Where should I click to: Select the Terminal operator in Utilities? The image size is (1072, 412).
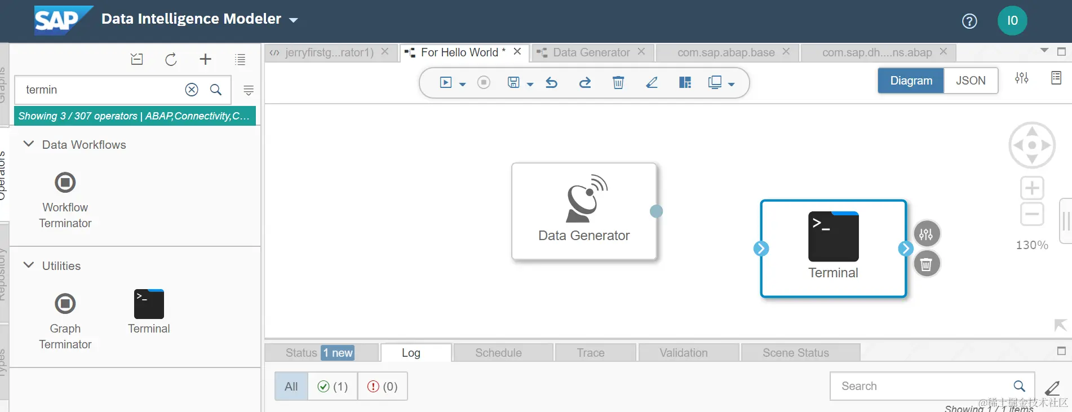click(x=149, y=312)
